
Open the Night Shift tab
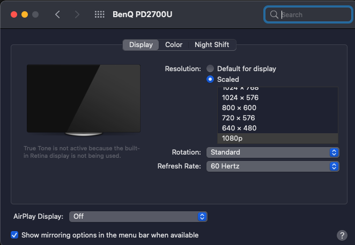click(212, 45)
